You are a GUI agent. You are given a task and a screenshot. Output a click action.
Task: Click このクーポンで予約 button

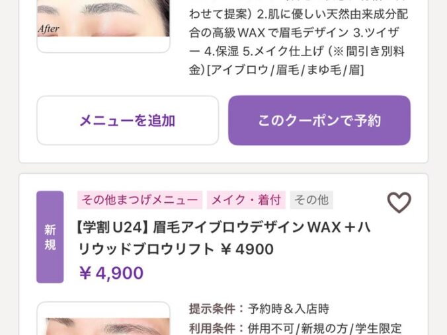pyautogui.click(x=319, y=120)
